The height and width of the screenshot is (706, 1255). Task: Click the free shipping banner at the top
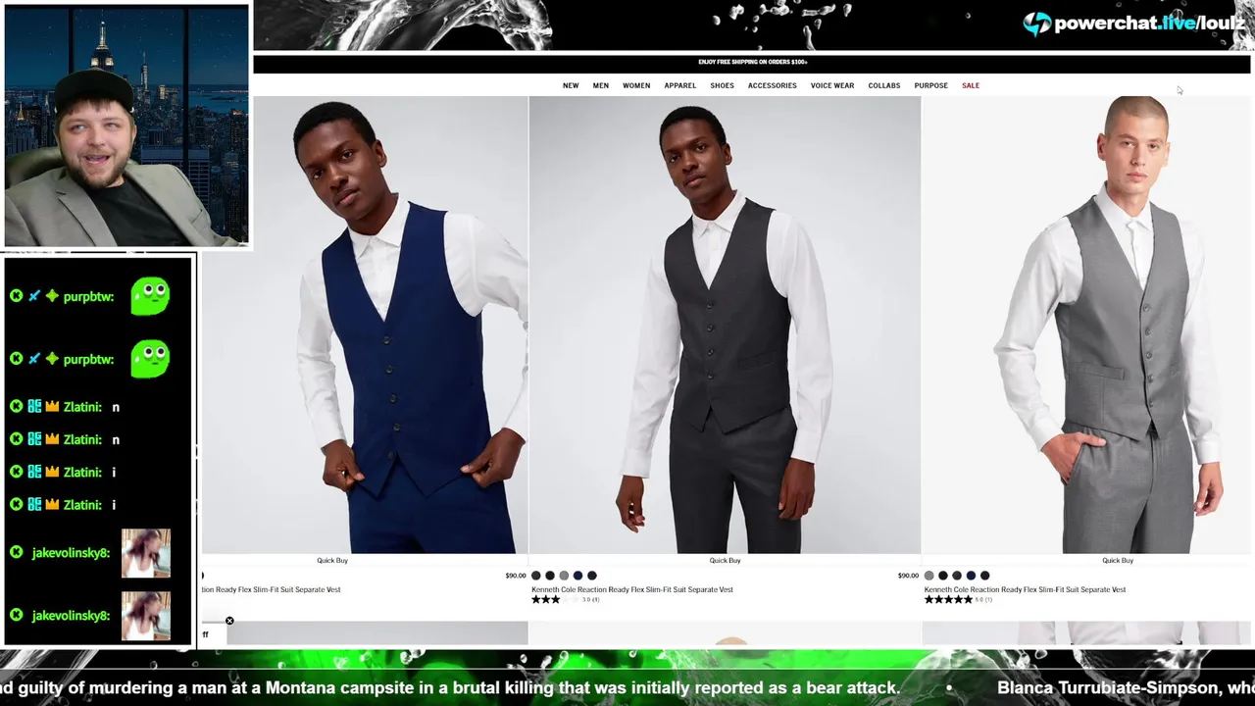(752, 62)
